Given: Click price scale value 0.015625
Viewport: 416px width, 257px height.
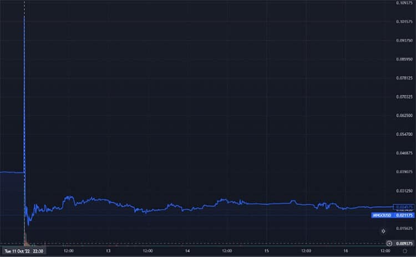Looking at the screenshot, I should [x=404, y=228].
